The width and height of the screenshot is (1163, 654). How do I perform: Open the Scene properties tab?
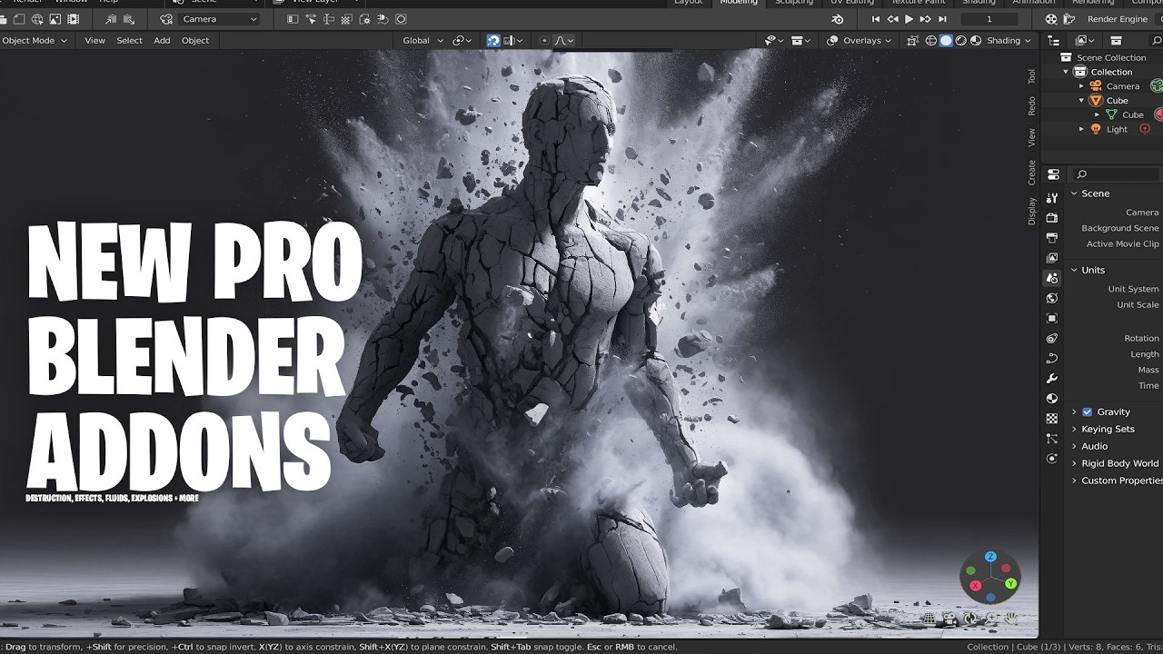[x=1052, y=278]
